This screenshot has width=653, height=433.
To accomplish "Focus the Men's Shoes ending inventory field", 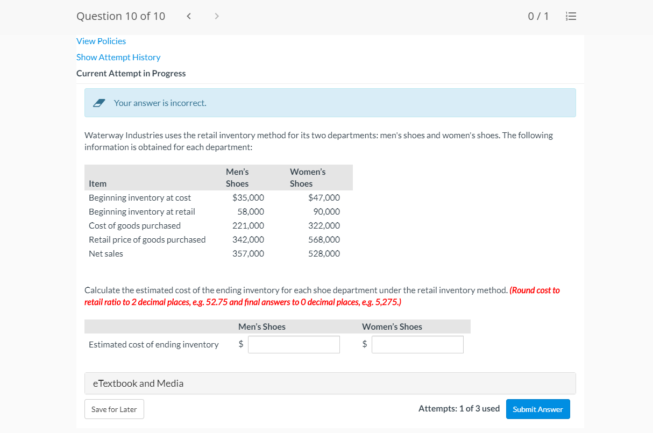I will pyautogui.click(x=294, y=344).
